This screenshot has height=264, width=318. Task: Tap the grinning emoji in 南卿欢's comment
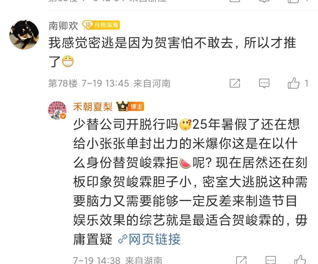tap(68, 62)
